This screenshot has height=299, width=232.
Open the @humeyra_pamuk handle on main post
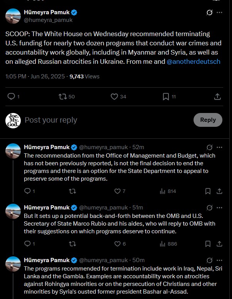[48, 20]
